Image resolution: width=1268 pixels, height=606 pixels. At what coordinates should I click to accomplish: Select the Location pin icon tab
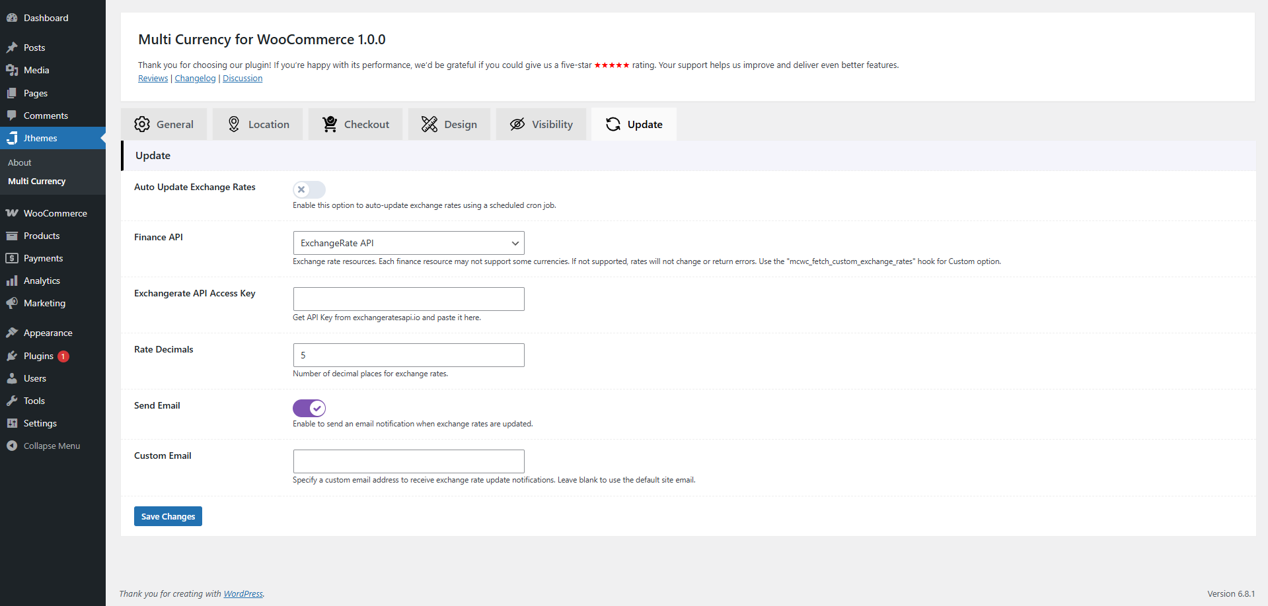[x=234, y=123]
